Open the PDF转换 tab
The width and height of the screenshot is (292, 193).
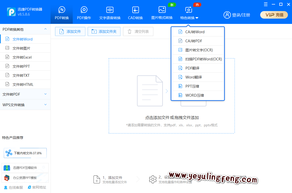tap(62, 13)
